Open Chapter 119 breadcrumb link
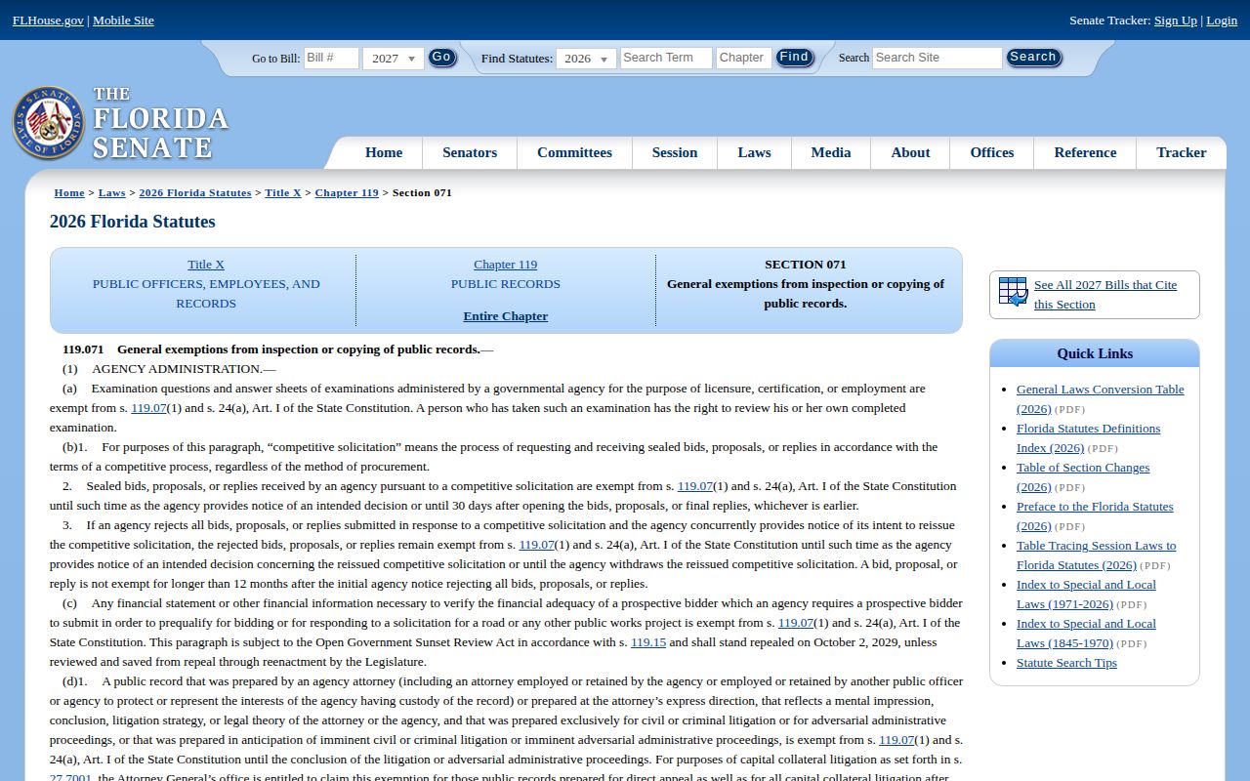The width and height of the screenshot is (1250, 781). click(x=347, y=192)
